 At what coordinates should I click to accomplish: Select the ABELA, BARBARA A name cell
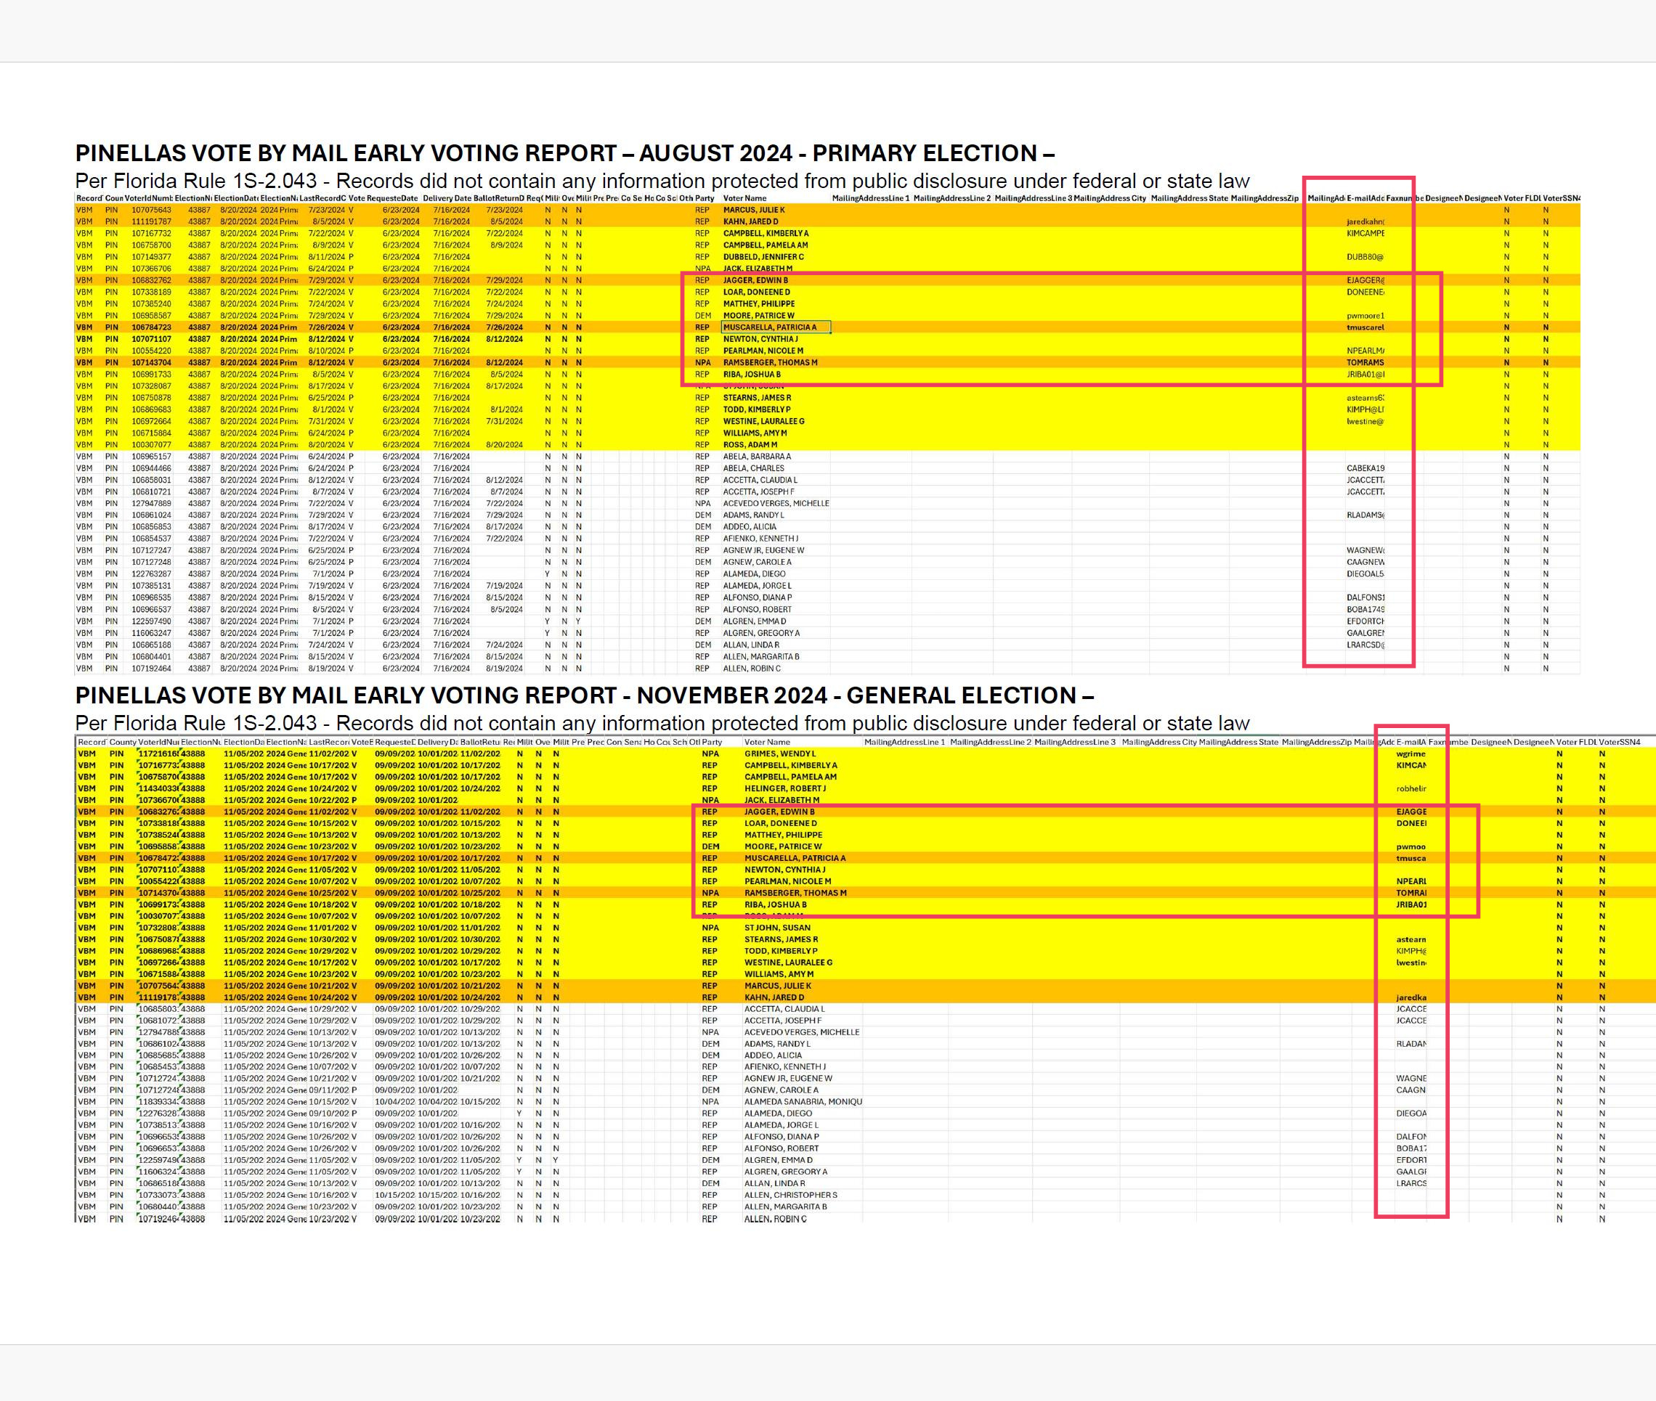(x=757, y=457)
